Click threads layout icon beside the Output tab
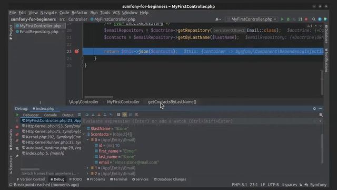Screen dimensions: 337x190 (x=80, y=115)
